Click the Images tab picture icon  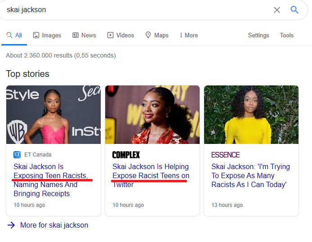[x=36, y=35]
